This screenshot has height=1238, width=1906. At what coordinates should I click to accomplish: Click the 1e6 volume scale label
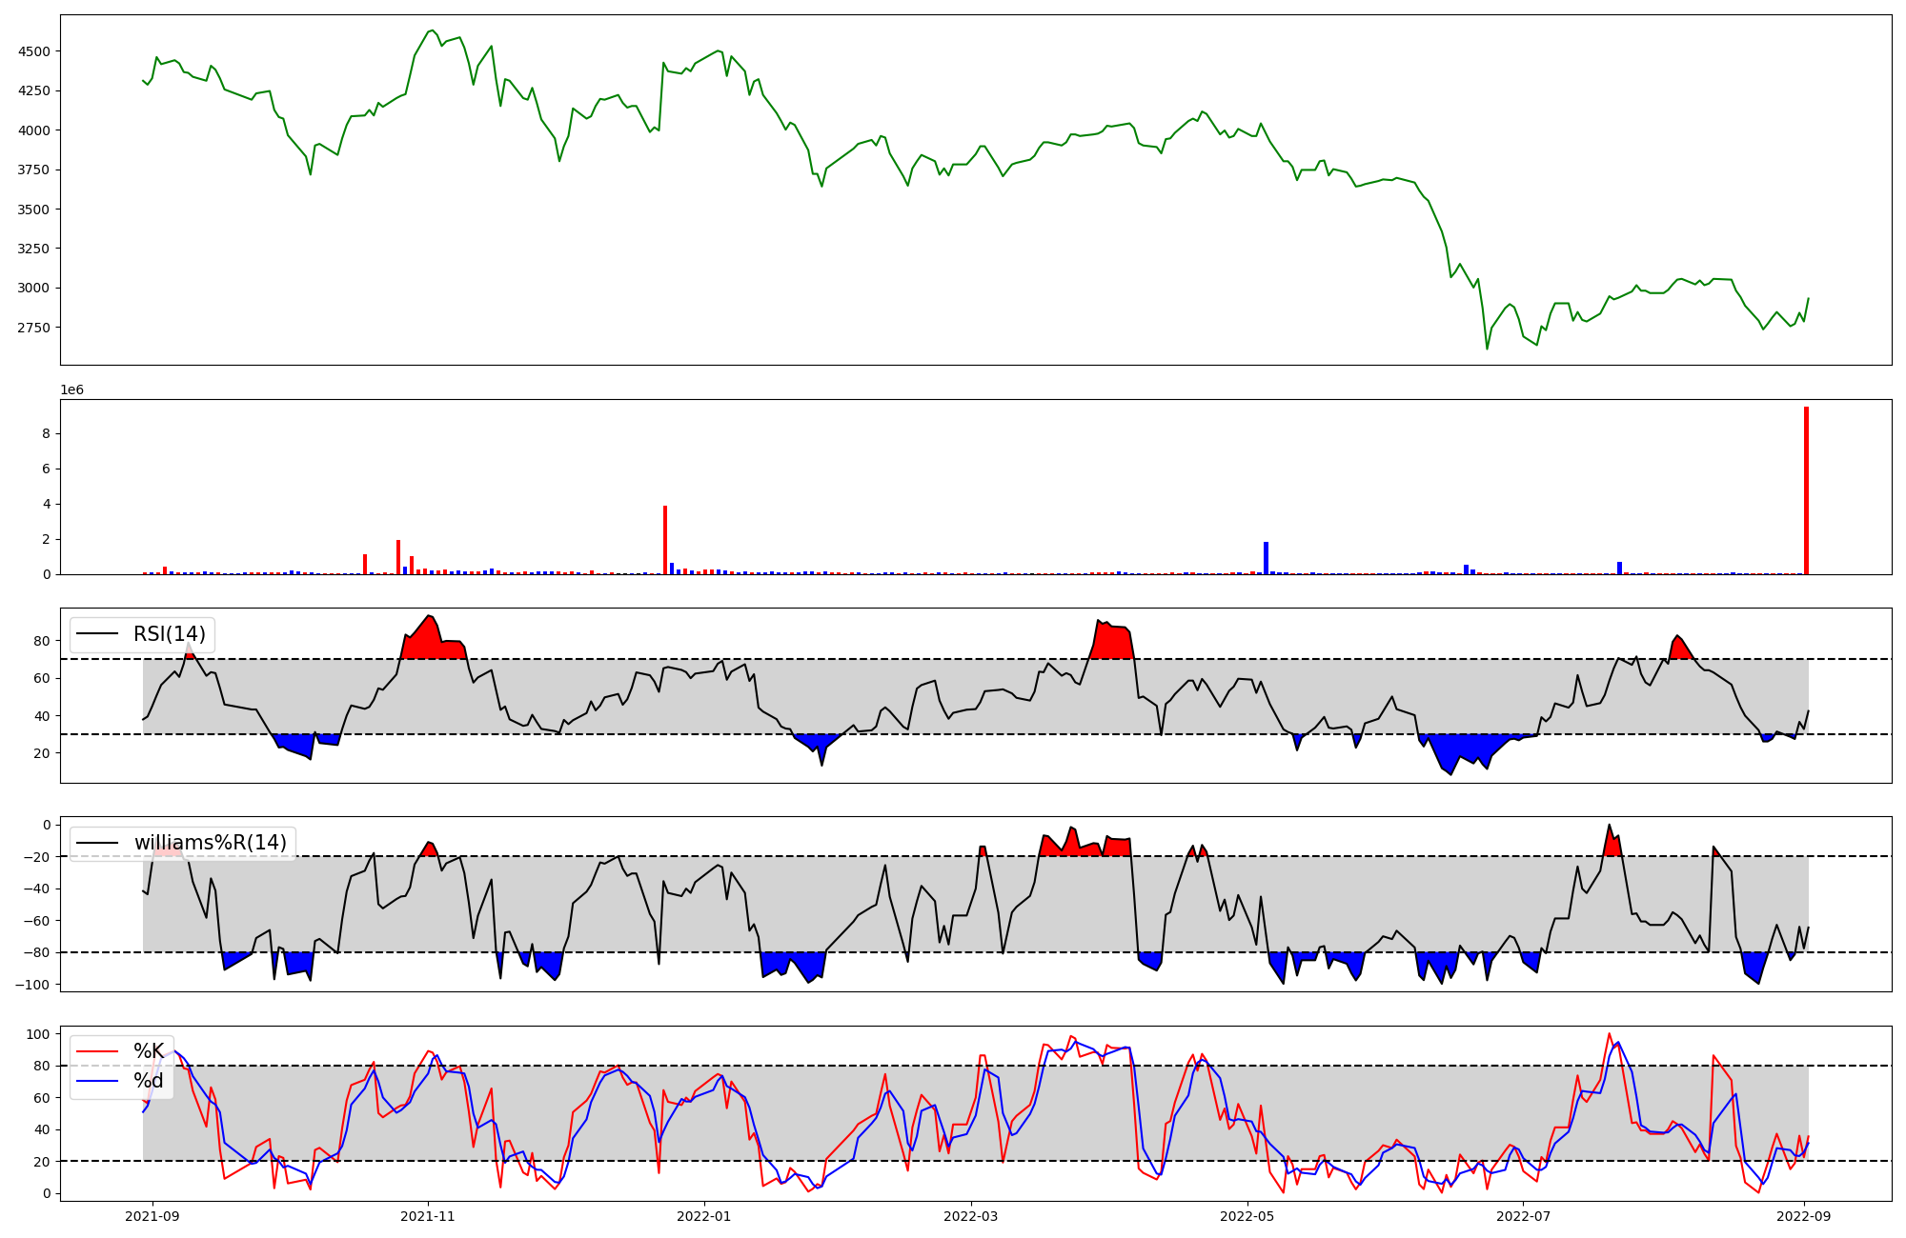tap(72, 390)
